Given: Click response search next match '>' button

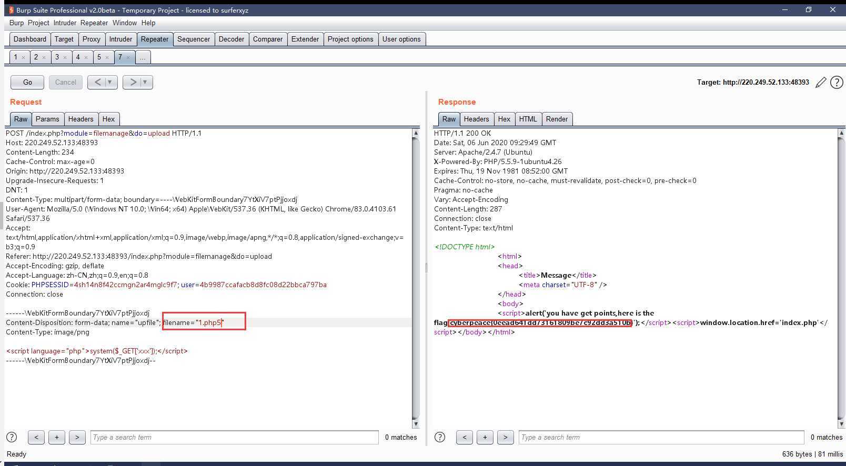Looking at the screenshot, I should (506, 437).
